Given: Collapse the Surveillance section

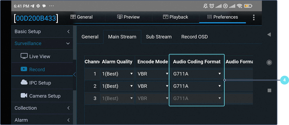Looking at the screenshot, I should pos(42,43).
